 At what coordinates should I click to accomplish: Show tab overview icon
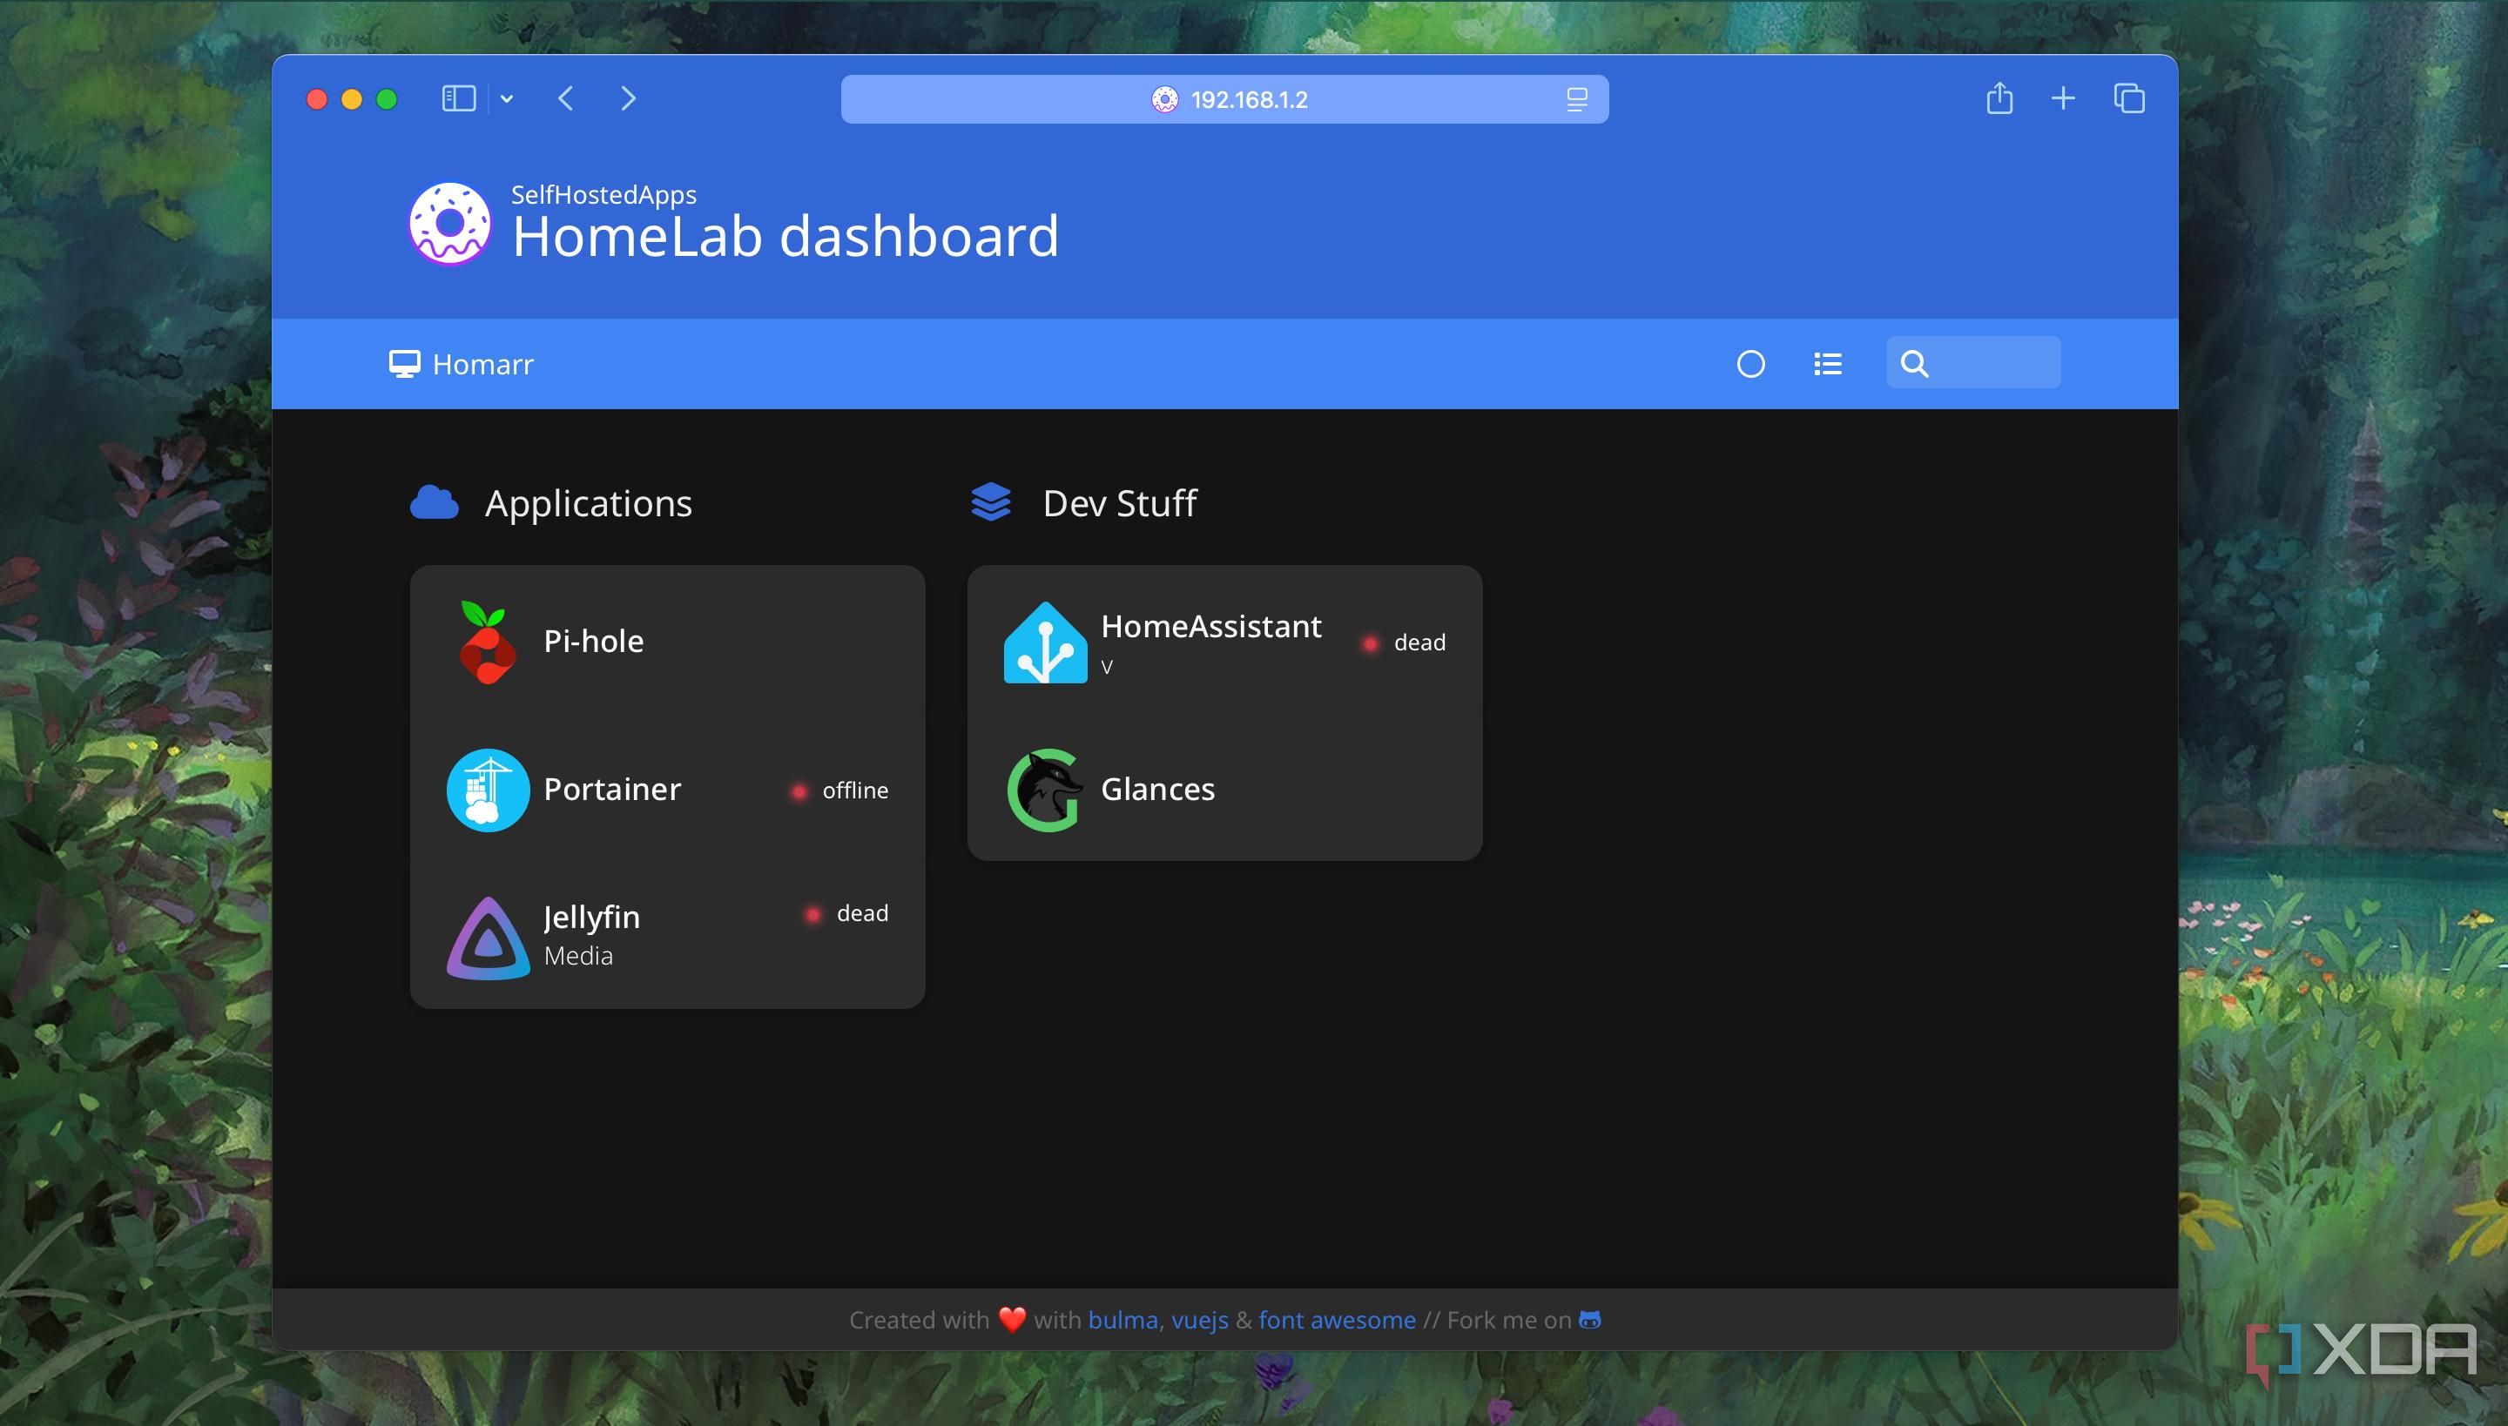[2129, 98]
